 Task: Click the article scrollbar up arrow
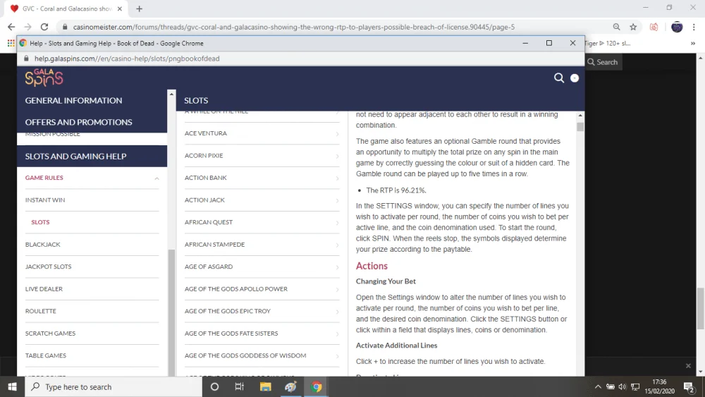(x=580, y=116)
